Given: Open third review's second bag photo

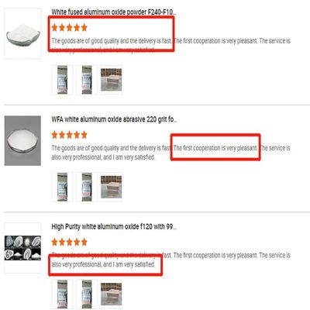Looking at the screenshot, I should click(x=87, y=294).
